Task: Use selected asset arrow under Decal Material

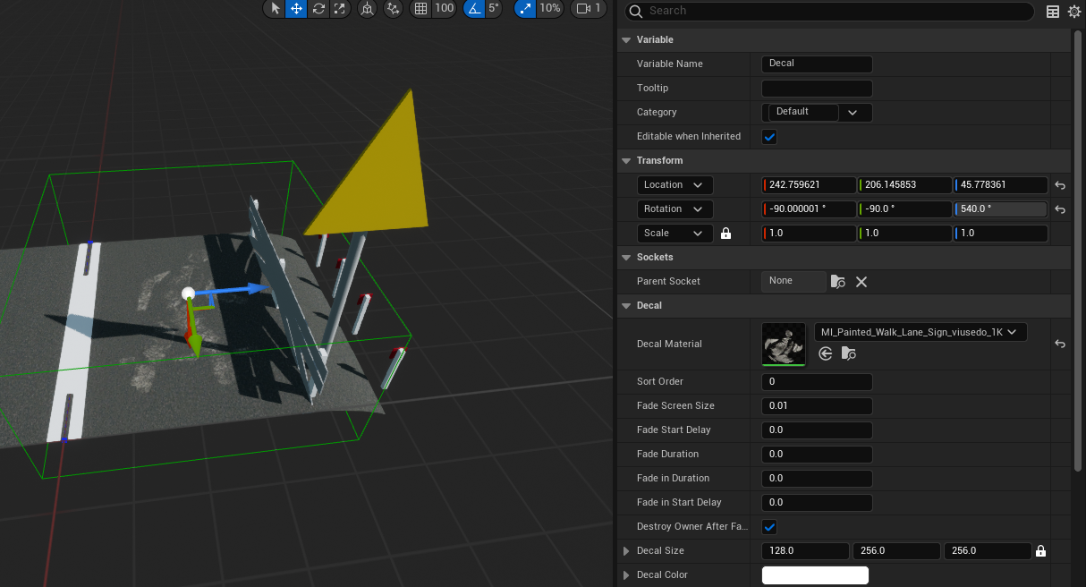Action: tap(826, 353)
